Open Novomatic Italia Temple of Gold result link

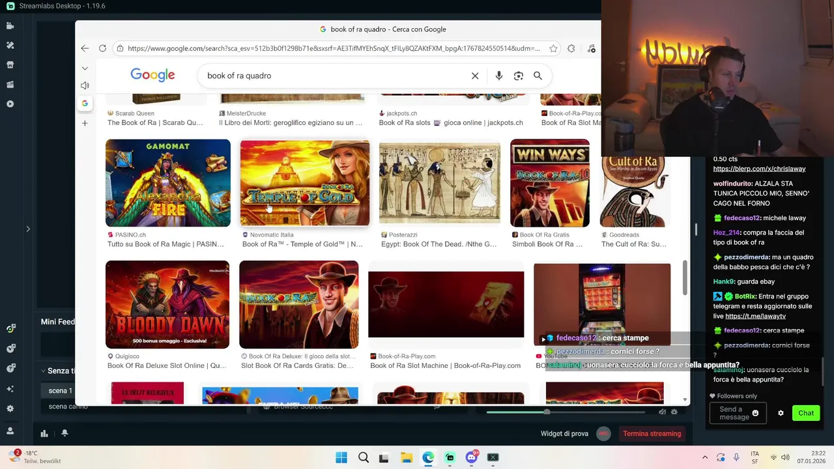[x=302, y=244]
